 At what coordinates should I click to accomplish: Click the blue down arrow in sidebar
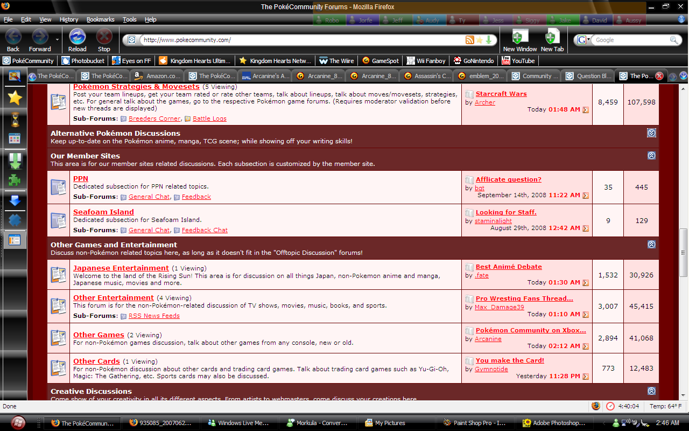tap(15, 201)
